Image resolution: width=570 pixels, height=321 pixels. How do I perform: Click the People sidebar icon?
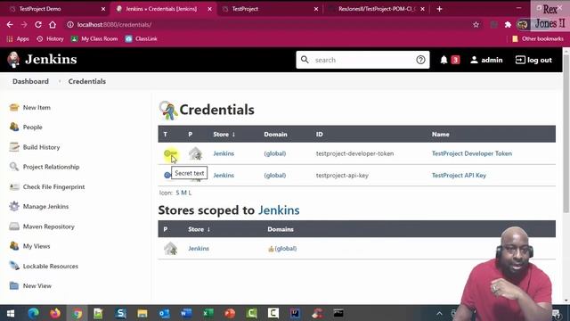pos(14,127)
